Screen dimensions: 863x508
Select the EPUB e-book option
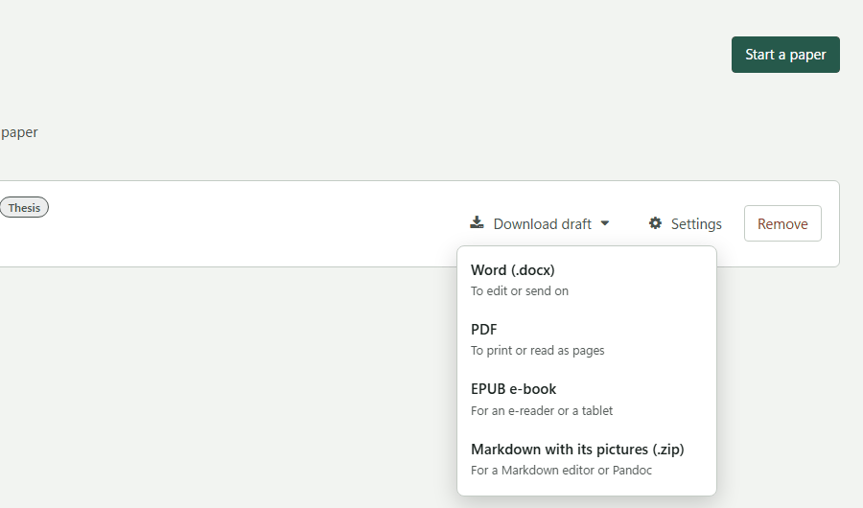coord(587,400)
